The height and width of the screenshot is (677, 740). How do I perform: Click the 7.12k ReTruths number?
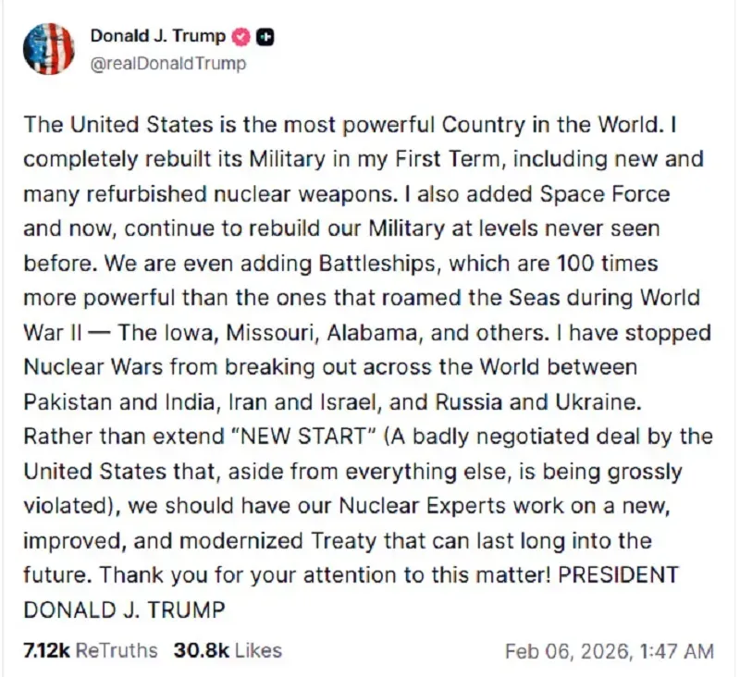pos(46,651)
